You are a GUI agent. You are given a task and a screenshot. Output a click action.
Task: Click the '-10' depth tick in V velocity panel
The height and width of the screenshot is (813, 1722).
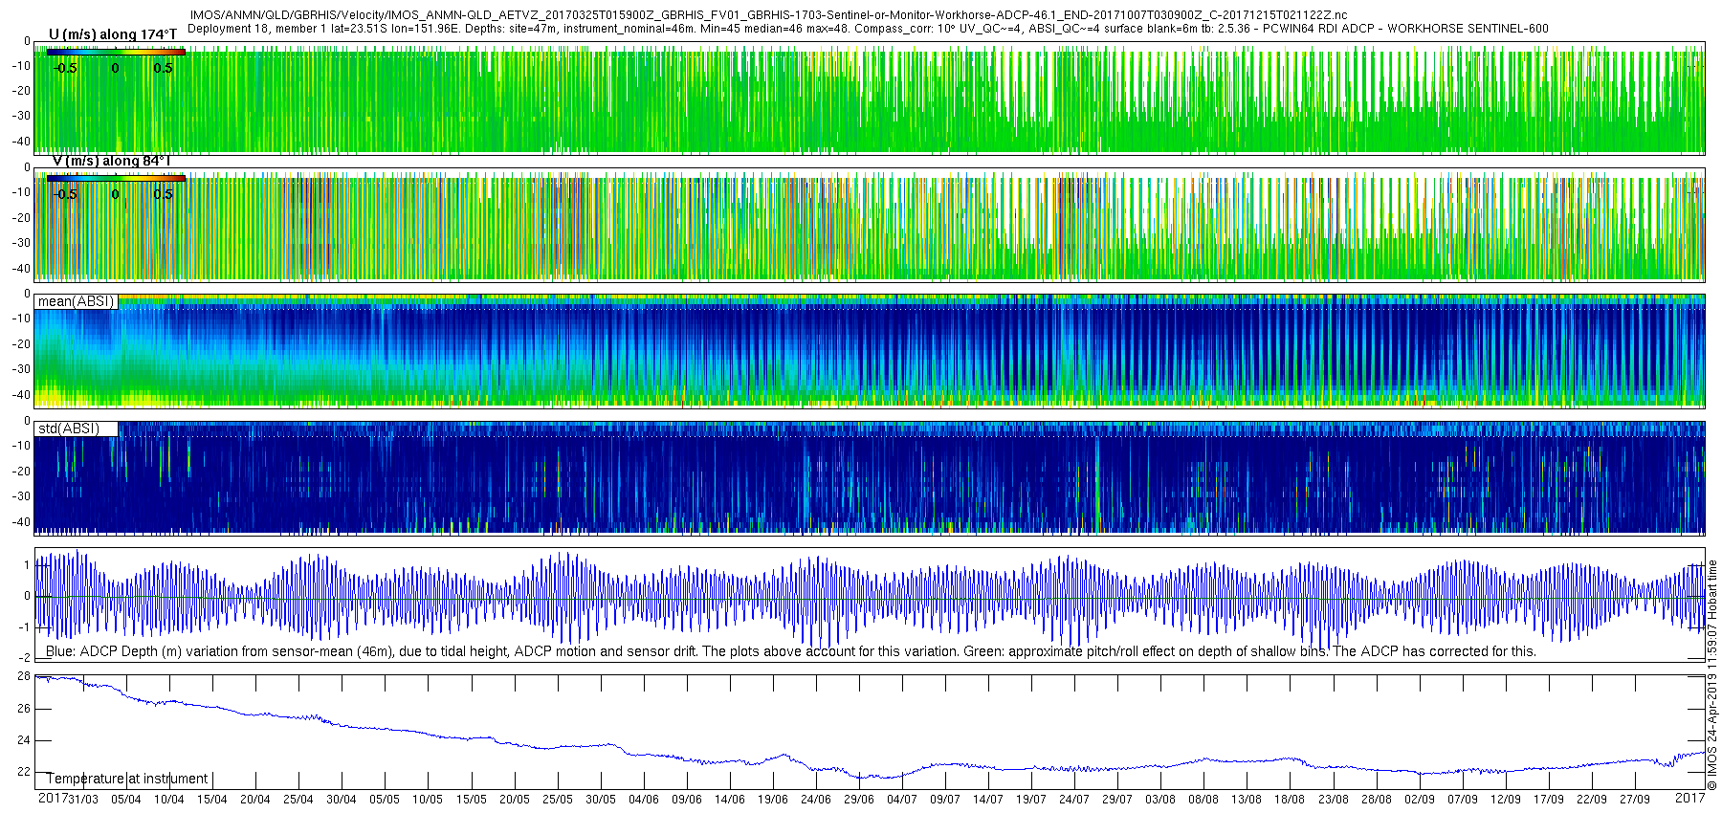[21, 192]
